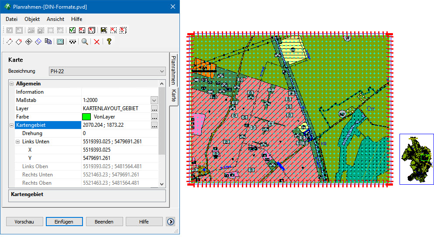
Task: Click the blue diamond frame icon
Action: pos(38,41)
